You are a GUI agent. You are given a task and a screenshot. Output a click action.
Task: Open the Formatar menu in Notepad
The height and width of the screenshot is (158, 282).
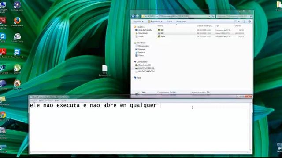[49, 101]
